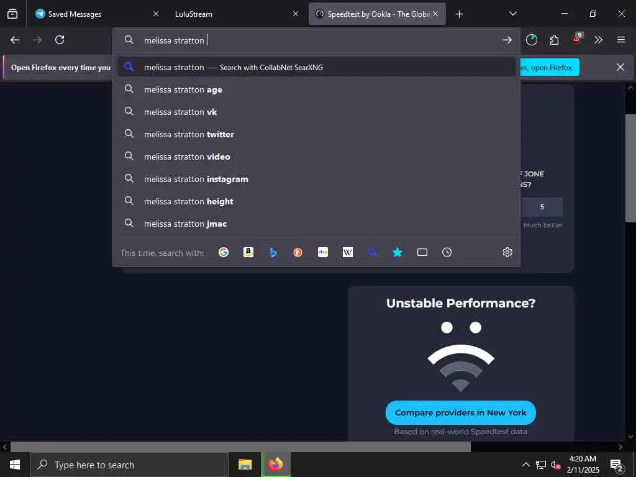The height and width of the screenshot is (477, 636).
Task: Open the taskbar clock showing 4:20 AM
Action: pos(583,465)
